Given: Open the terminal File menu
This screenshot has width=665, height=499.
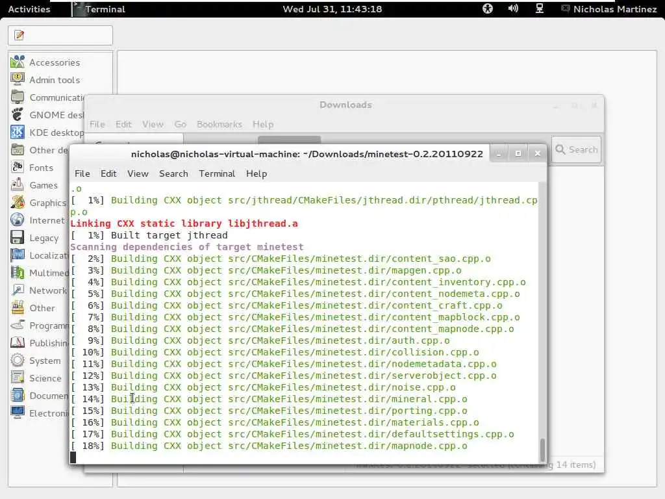Looking at the screenshot, I should coord(82,173).
